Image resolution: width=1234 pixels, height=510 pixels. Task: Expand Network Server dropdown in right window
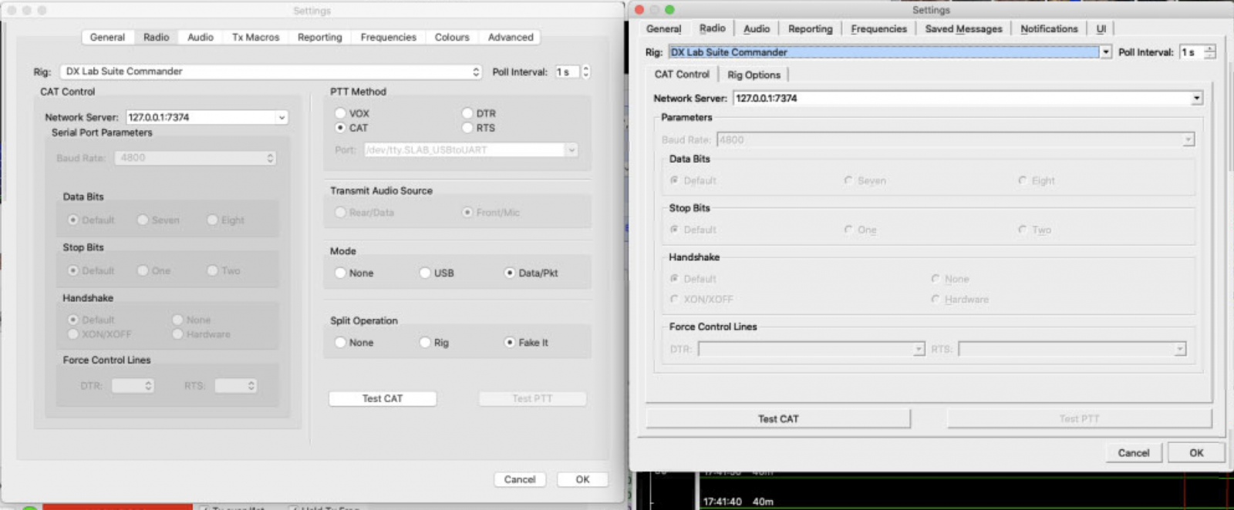[1196, 99]
